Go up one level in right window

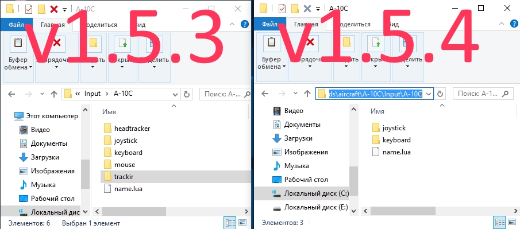[x=307, y=94]
